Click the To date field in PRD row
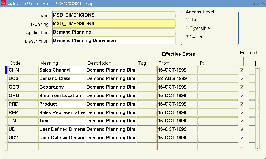Image resolution: width=266 pixels, height=159 pixels. point(218,104)
